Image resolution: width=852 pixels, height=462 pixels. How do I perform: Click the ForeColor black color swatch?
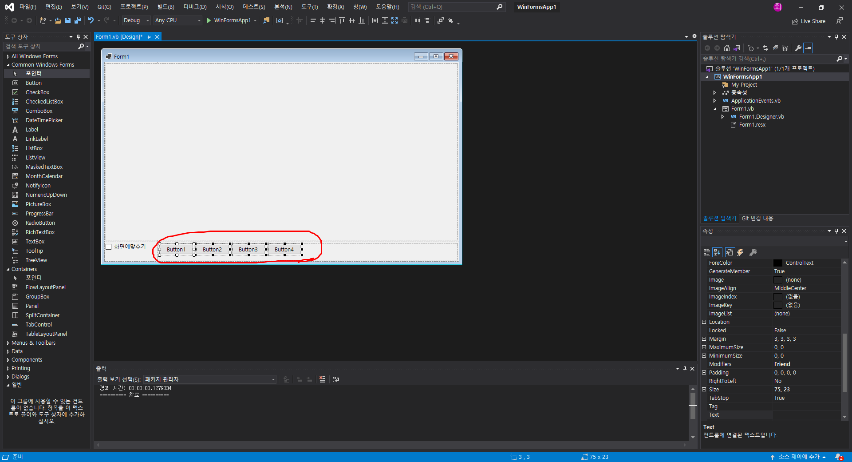pos(778,263)
